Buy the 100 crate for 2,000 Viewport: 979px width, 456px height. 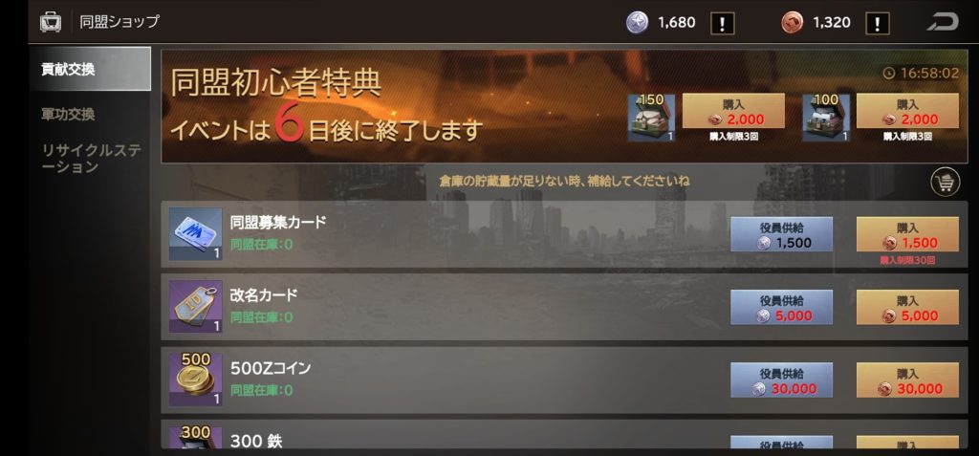point(907,111)
